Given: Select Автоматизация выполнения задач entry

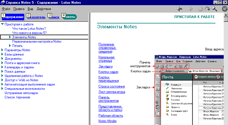Looking at the screenshot, I should pos(30,84).
